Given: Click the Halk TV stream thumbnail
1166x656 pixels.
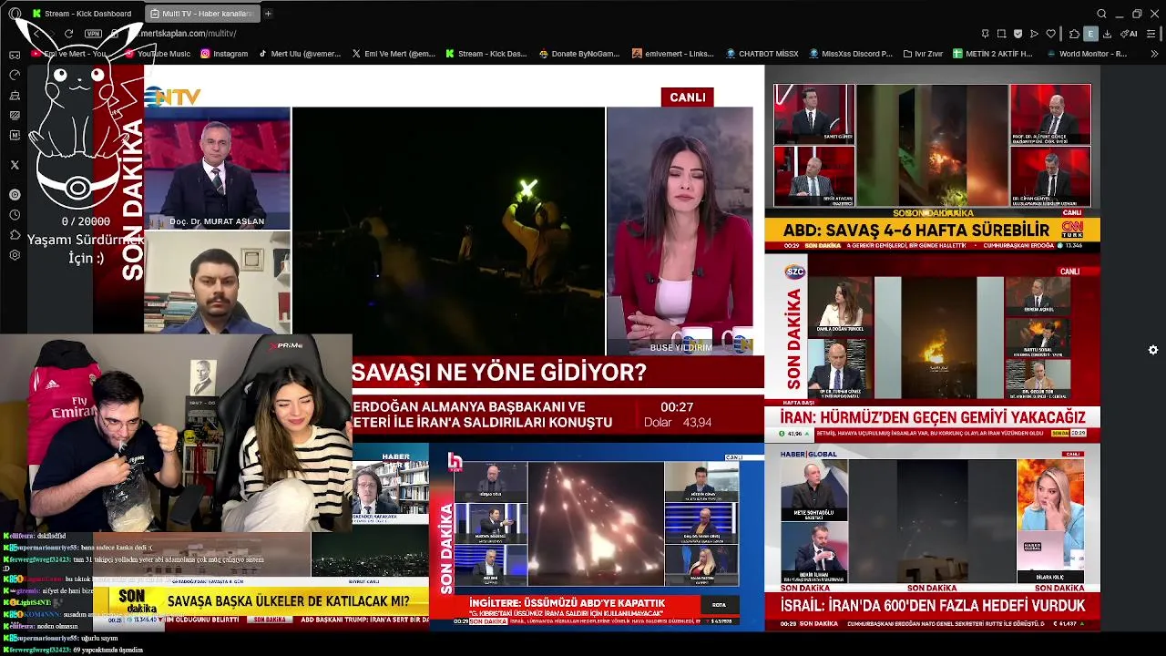Looking at the screenshot, I should coord(597,537).
